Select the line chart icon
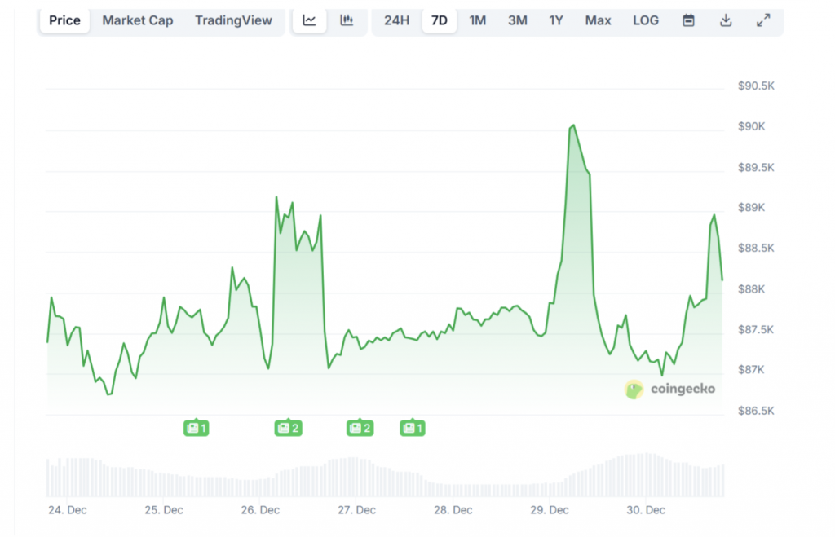The image size is (835, 537). (x=309, y=20)
